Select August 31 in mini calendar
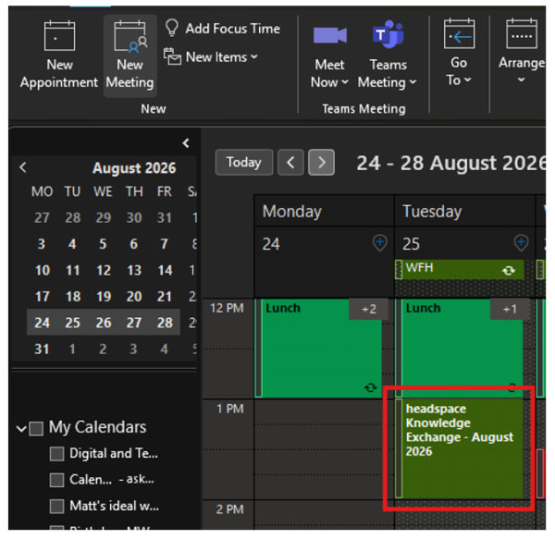Viewport: 555px width, 539px height. tap(42, 349)
